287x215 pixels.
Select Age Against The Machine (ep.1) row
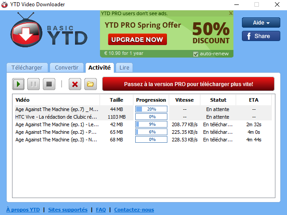(143, 124)
